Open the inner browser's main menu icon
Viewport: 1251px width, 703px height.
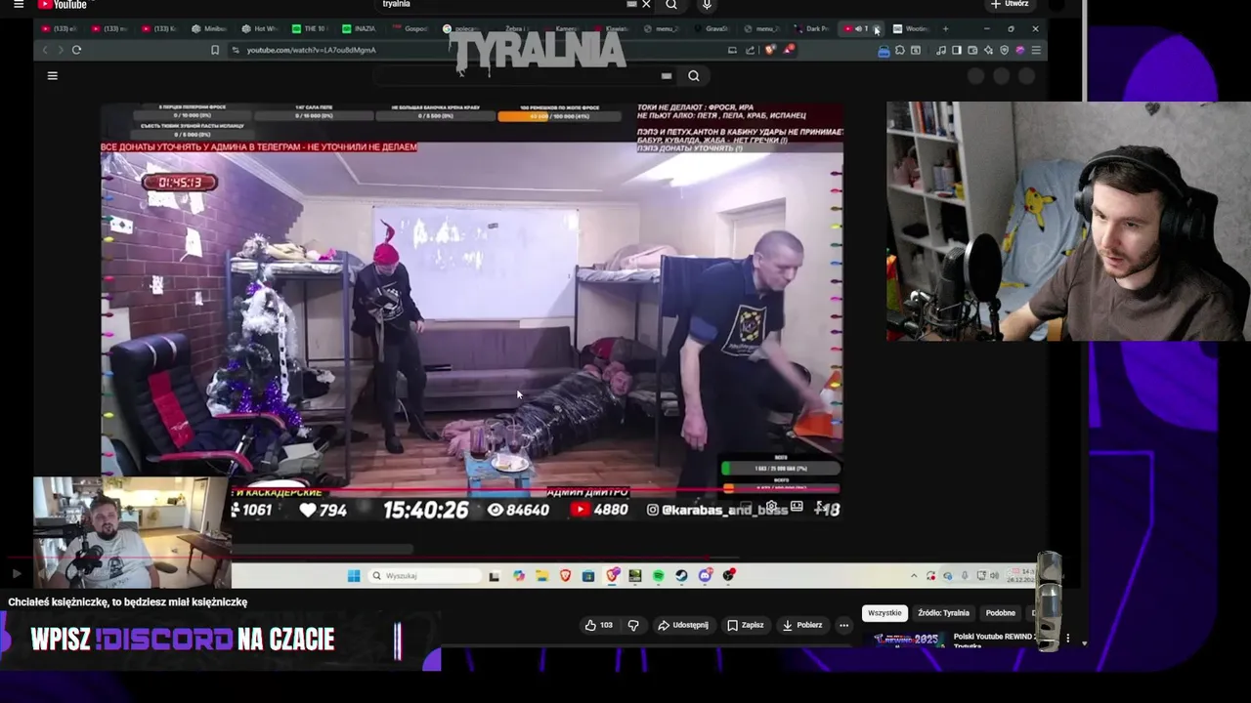[x=1036, y=50]
